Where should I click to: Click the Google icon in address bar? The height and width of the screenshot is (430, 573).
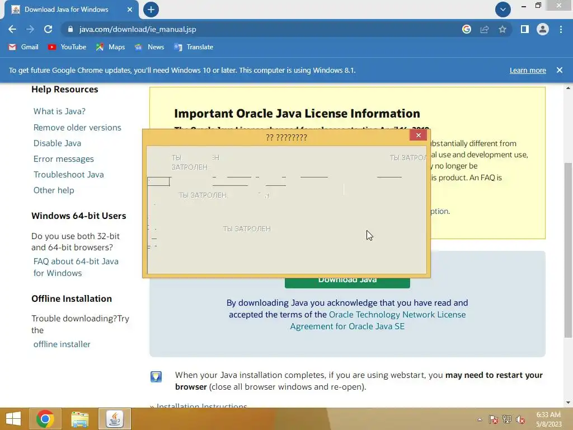pyautogui.click(x=467, y=29)
